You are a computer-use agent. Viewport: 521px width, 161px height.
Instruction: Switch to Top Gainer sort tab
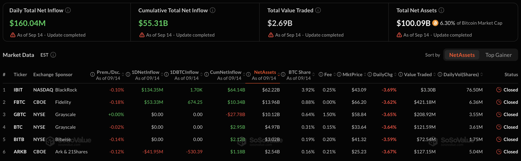click(x=498, y=55)
